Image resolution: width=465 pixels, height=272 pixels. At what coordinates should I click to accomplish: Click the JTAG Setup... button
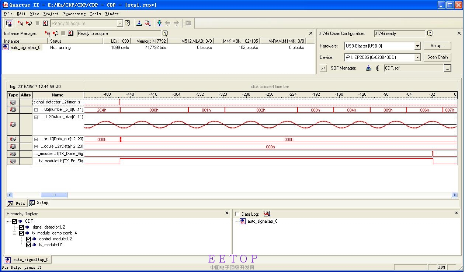click(x=437, y=46)
